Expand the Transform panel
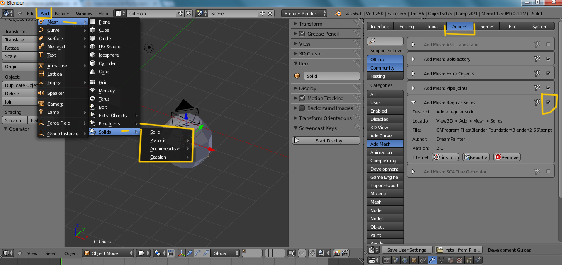 (295, 24)
